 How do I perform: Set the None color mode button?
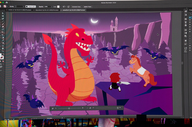3,61
